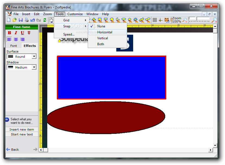Insert pie shape from toolbar
This screenshot has height=165, width=225.
[118, 20]
